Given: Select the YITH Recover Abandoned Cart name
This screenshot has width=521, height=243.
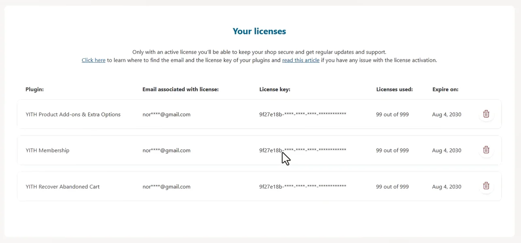Looking at the screenshot, I should [x=62, y=187].
